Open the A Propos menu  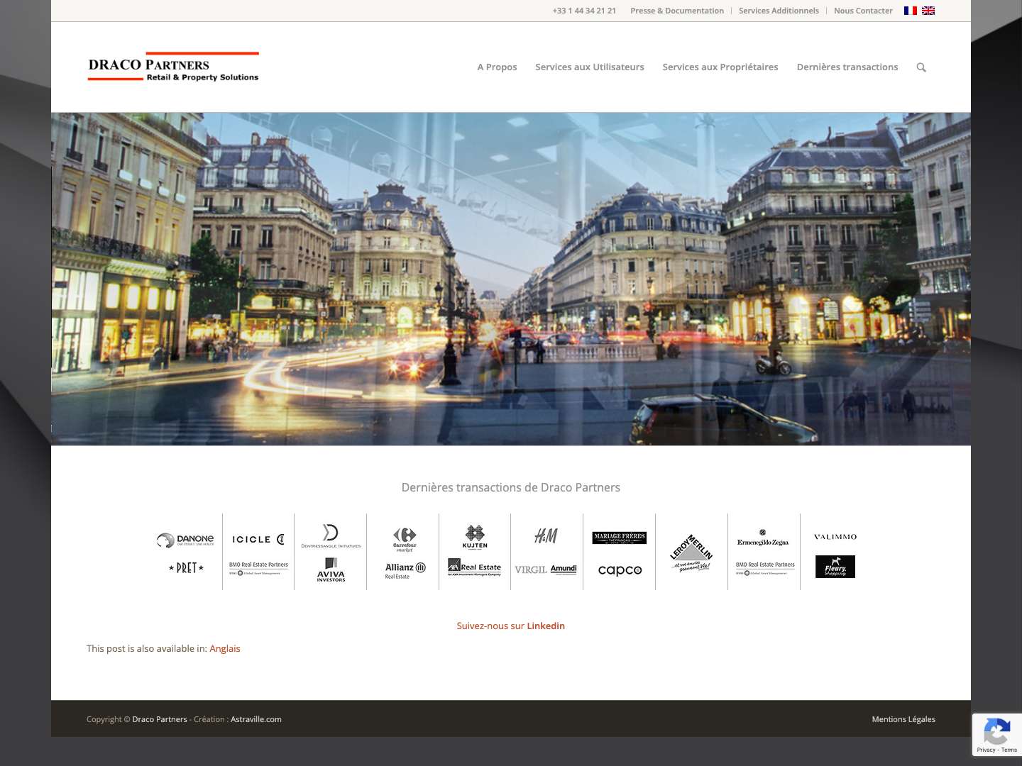[x=497, y=67]
